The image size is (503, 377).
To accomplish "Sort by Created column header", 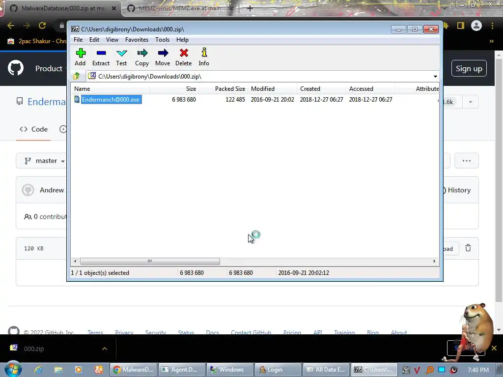I will click(321, 89).
